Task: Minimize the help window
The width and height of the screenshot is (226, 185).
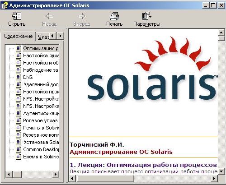Action: click(206, 5)
